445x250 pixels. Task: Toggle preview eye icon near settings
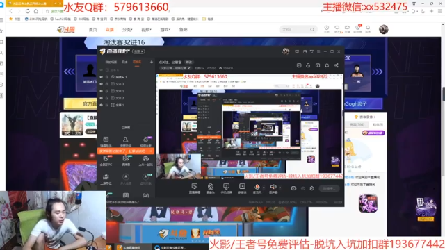click(x=303, y=188)
